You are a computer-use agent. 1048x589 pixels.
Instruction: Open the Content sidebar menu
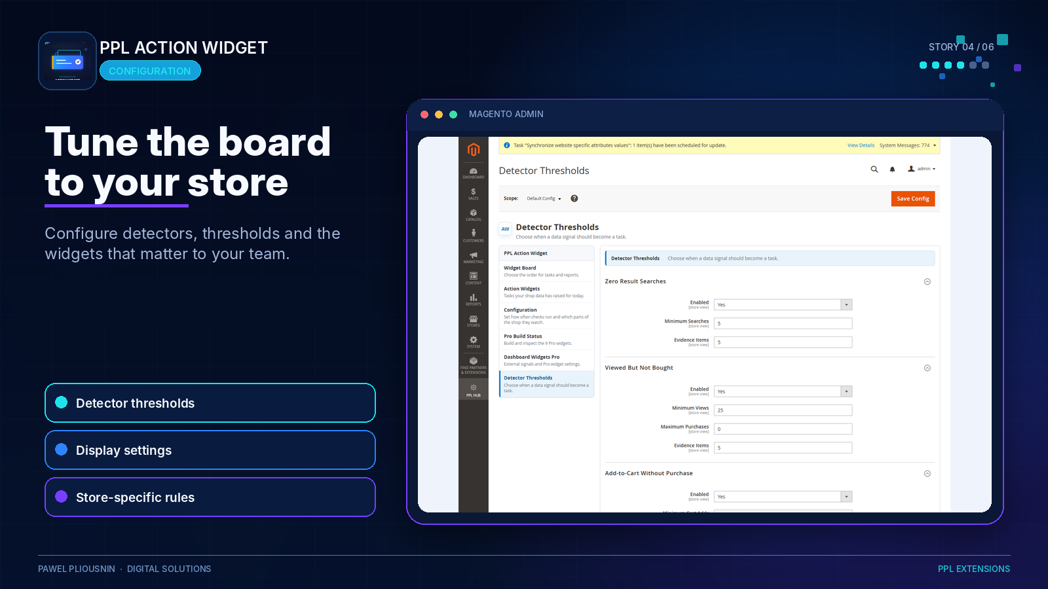[474, 279]
